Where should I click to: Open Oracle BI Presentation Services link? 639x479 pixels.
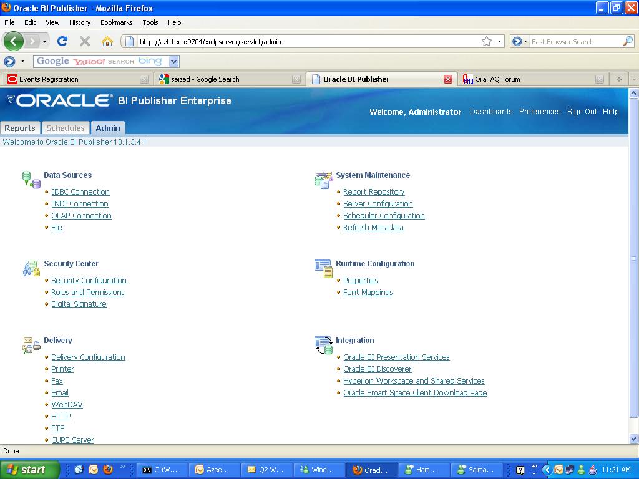click(x=396, y=357)
